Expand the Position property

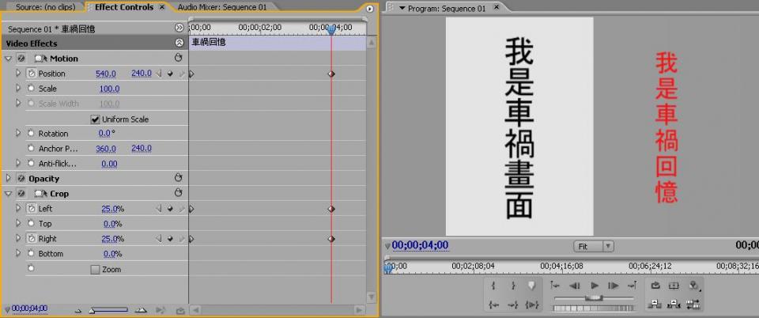tap(19, 73)
